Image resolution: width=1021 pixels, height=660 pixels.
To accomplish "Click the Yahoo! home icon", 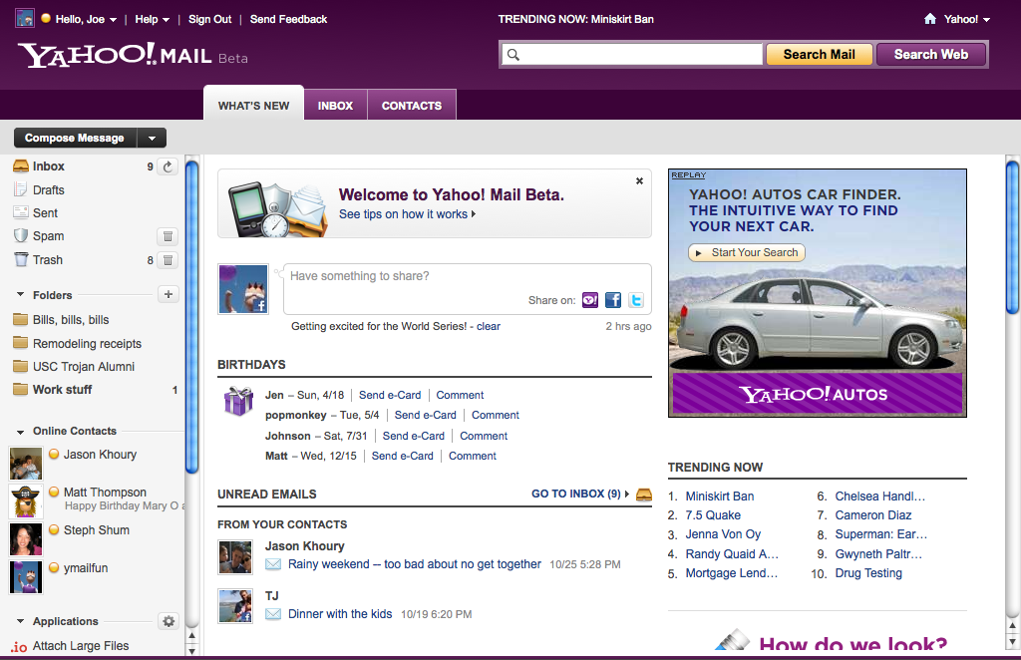I will [930, 19].
